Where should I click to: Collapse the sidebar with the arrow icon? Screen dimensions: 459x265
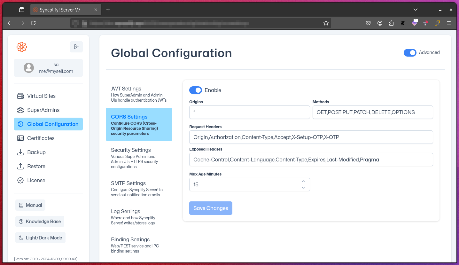[x=76, y=47]
